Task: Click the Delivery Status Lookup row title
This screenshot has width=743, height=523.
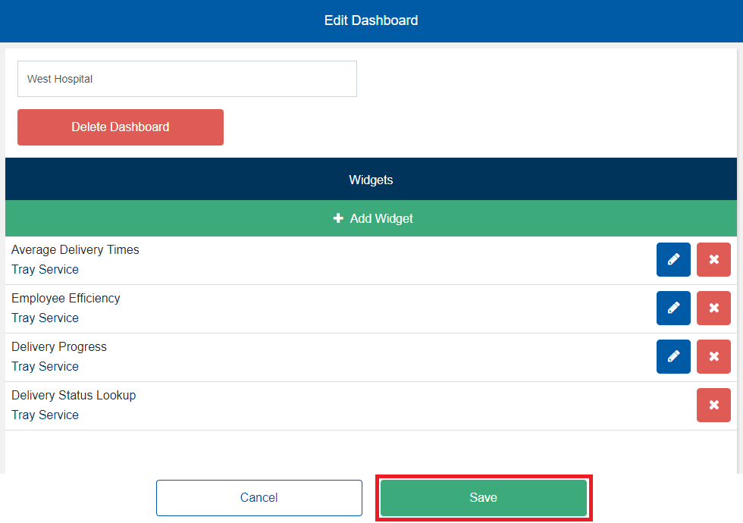Action: 74,396
